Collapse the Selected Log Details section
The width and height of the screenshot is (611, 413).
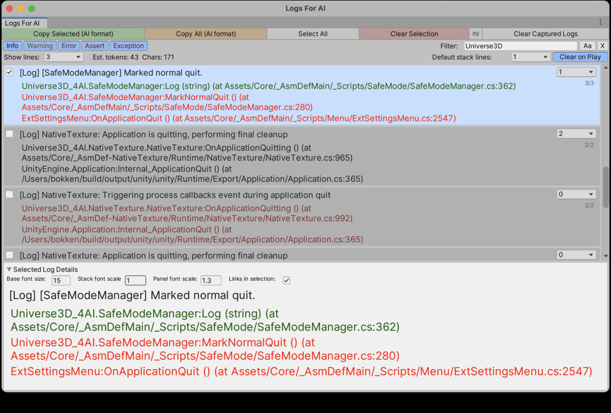[9, 269]
